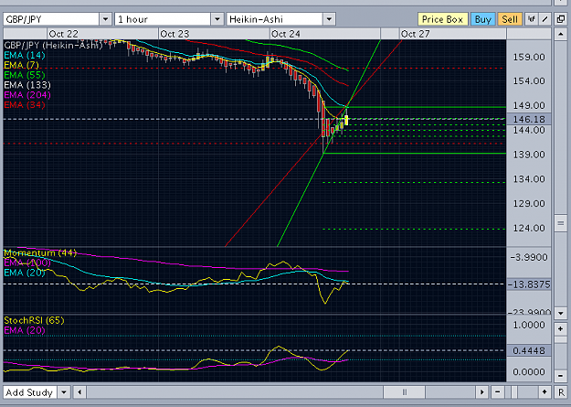Viewport: 571px width, 407px height.
Task: Click the GBP/JPY symbol field
Action: point(51,19)
